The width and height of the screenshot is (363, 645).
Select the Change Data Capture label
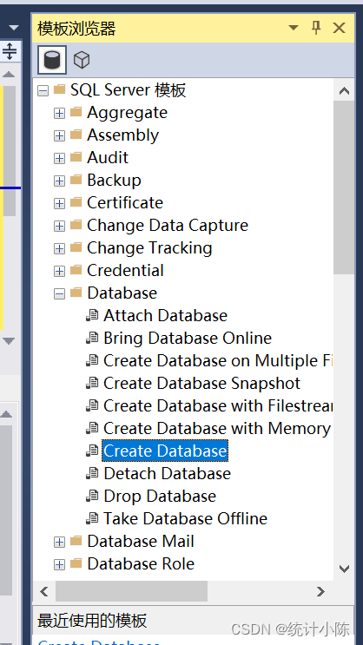[x=168, y=226]
